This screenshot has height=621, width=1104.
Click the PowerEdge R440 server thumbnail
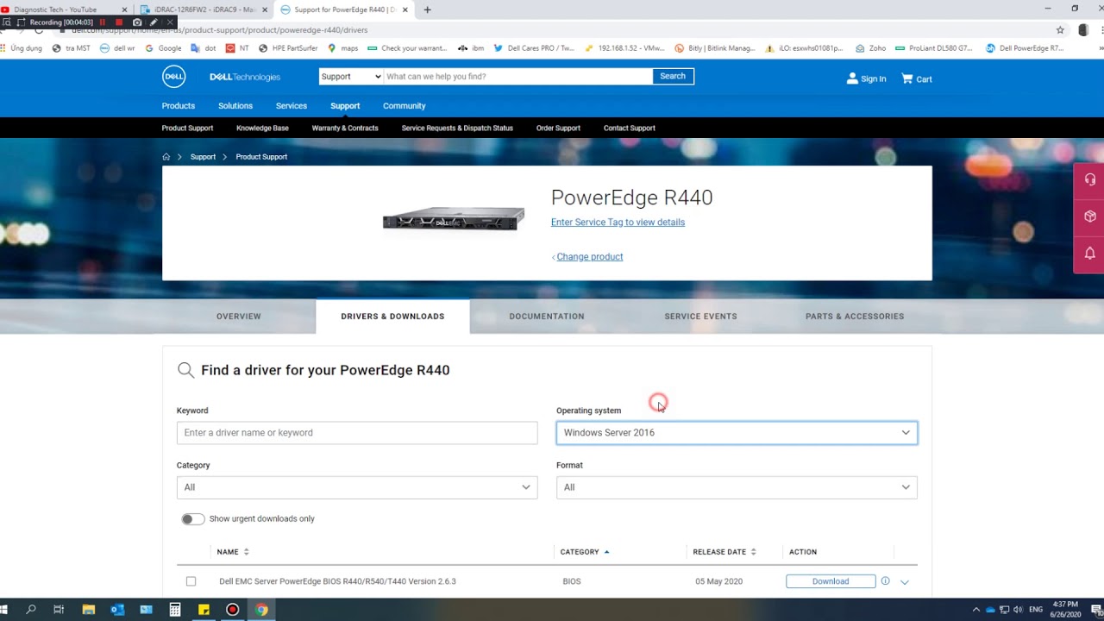pos(454,219)
